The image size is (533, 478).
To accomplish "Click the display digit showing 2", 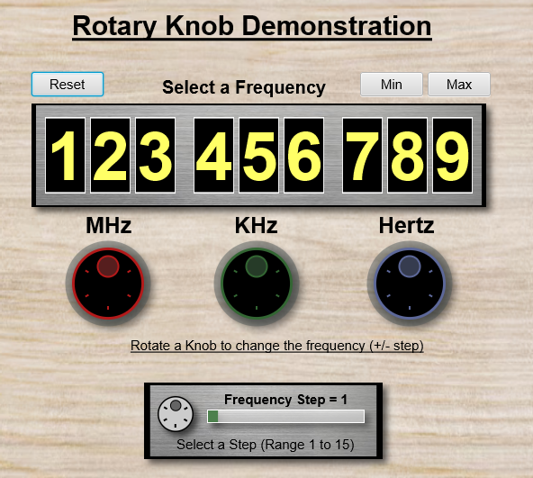I will pyautogui.click(x=110, y=156).
